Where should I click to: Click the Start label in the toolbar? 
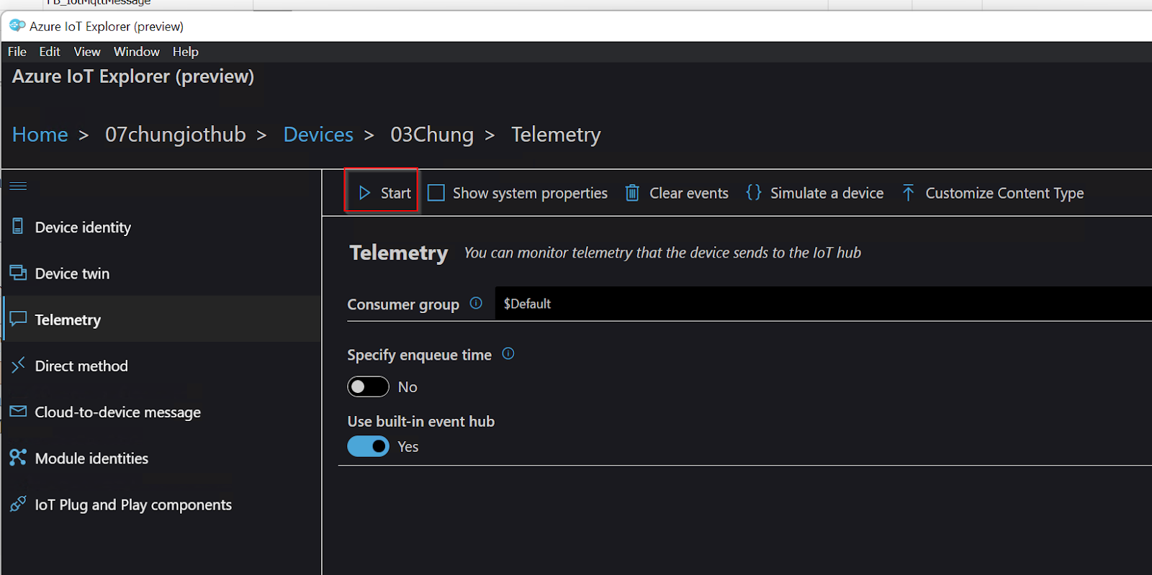396,193
